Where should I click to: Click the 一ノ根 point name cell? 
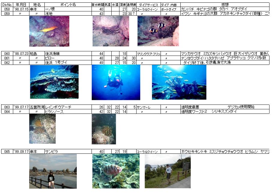click(68, 9)
